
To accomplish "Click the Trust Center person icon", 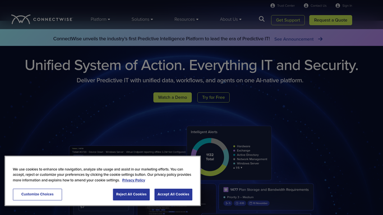I will tap(273, 6).
